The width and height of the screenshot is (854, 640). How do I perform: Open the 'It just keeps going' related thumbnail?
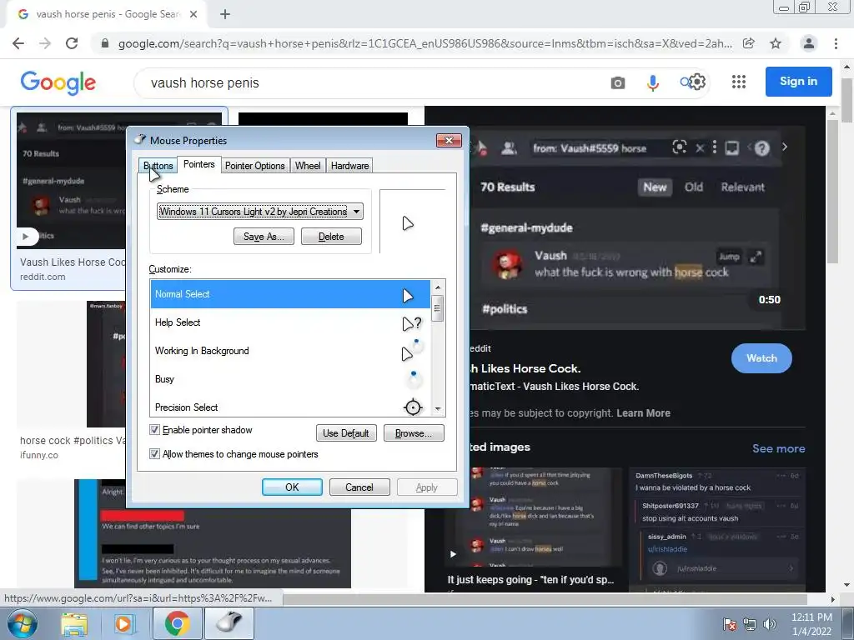(x=534, y=517)
